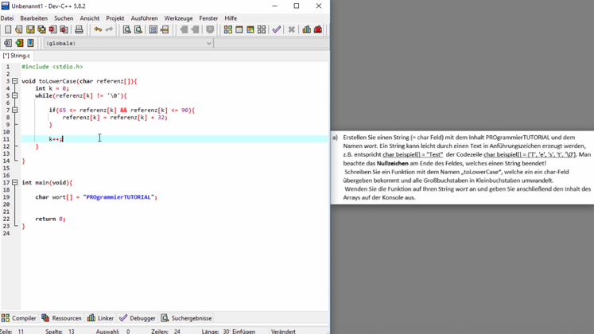The width and height of the screenshot is (594, 334).
Task: Save the current file via toolbar
Action: (30, 29)
